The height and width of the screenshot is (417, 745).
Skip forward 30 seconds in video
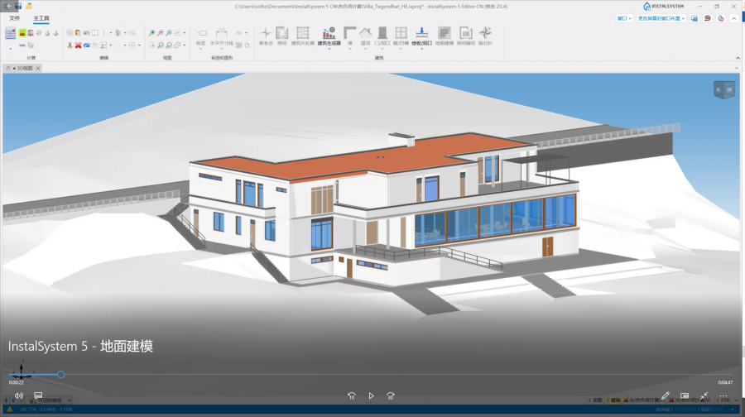pos(391,396)
